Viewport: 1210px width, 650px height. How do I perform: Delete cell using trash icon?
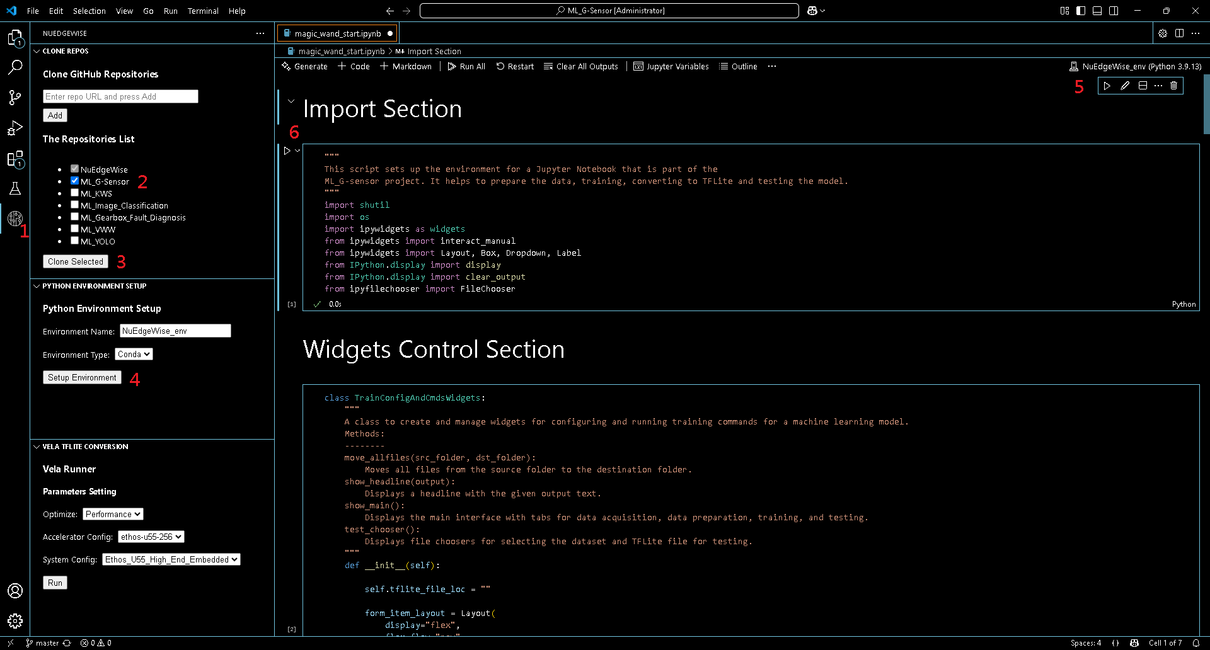point(1173,86)
